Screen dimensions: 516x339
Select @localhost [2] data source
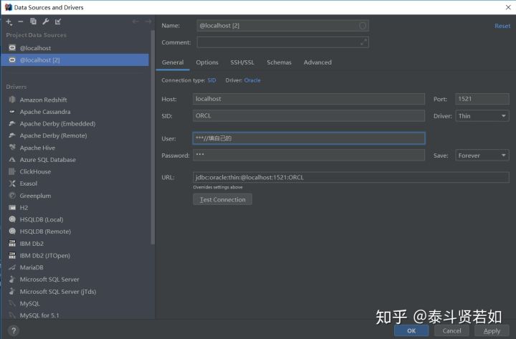pyautogui.click(x=75, y=60)
